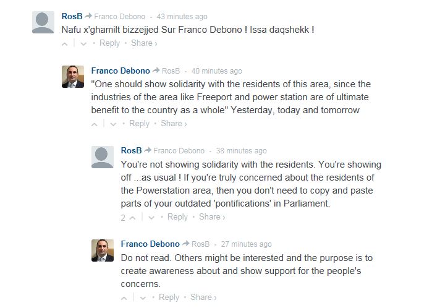This screenshot has width=440, height=308.
Task: Reply to Franco Debono's 'Do not read' comment
Action: [x=169, y=297]
